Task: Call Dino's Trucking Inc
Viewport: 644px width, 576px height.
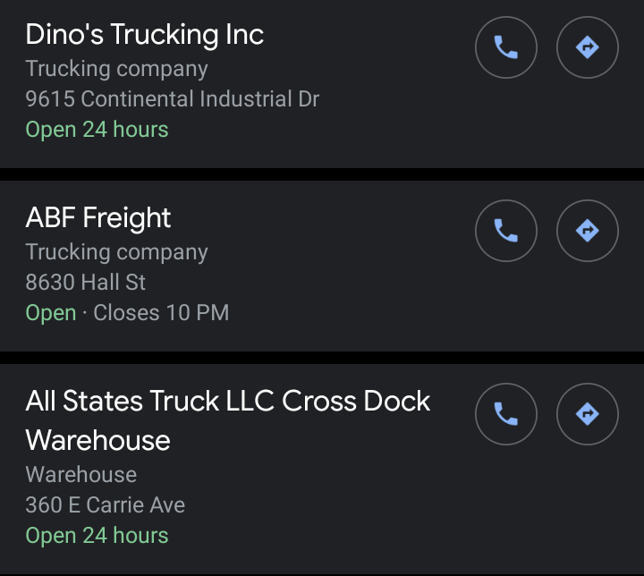Action: pyautogui.click(x=506, y=47)
